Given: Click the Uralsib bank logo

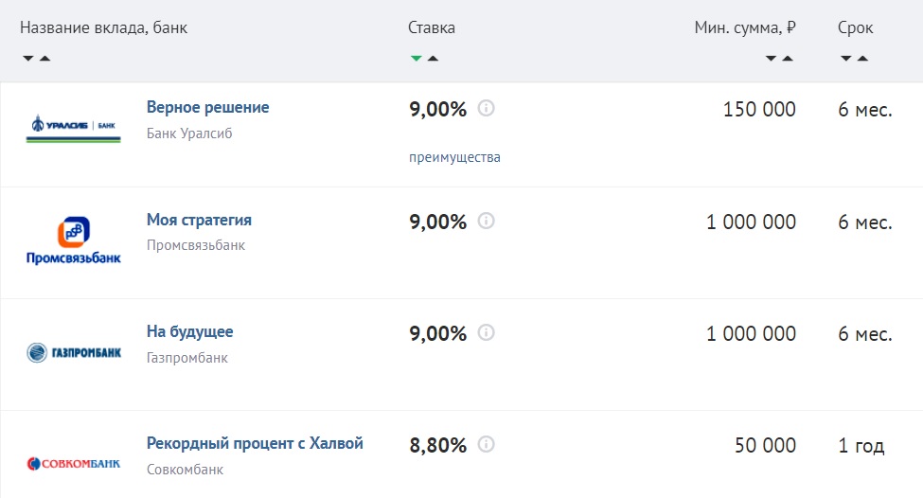Looking at the screenshot, I should (x=73, y=129).
